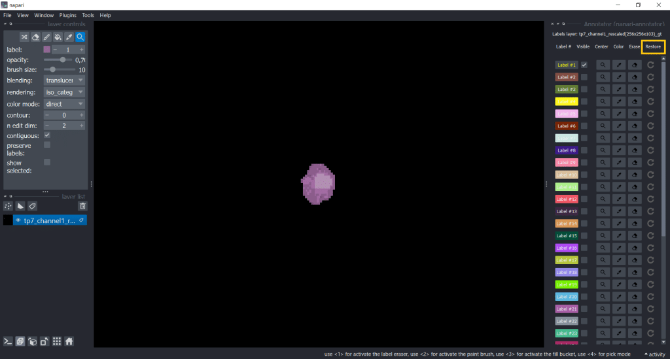Toggle visibility of tp7_channel1 layer
The width and height of the screenshot is (670, 359).
[x=18, y=220]
